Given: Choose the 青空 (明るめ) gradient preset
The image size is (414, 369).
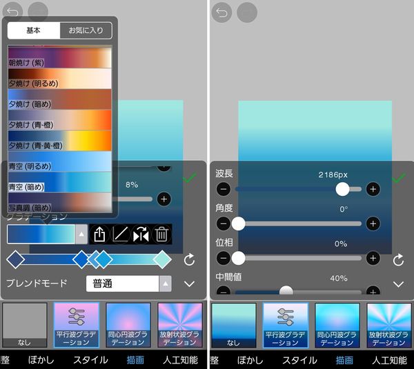Looking at the screenshot, I should pos(59,161).
